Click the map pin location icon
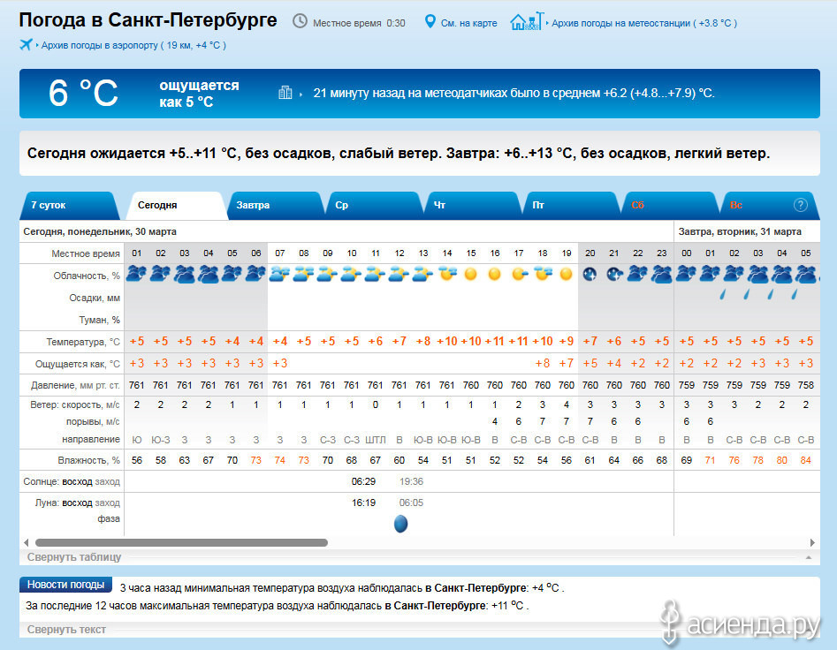Image resolution: width=837 pixels, height=650 pixels. pos(430,22)
